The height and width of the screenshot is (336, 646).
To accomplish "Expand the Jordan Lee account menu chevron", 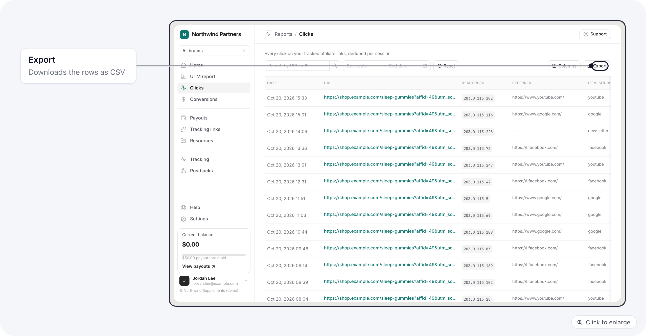I will [x=246, y=281].
